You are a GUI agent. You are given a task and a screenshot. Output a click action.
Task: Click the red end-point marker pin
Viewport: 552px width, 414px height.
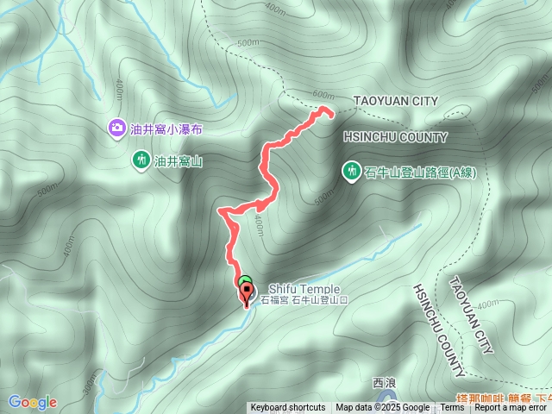click(x=247, y=296)
